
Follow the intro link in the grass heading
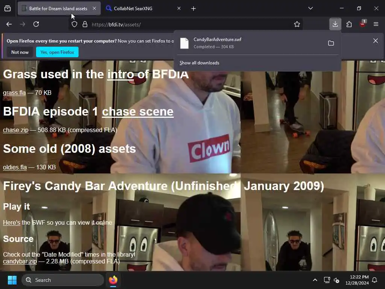click(121, 75)
